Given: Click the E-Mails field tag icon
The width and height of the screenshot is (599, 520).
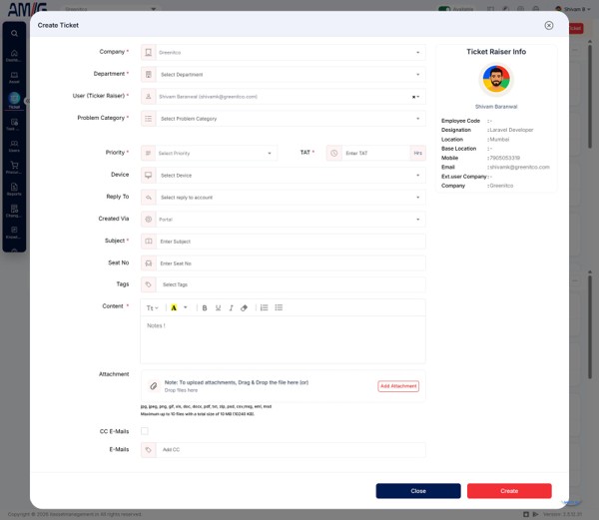Looking at the screenshot, I should point(148,450).
